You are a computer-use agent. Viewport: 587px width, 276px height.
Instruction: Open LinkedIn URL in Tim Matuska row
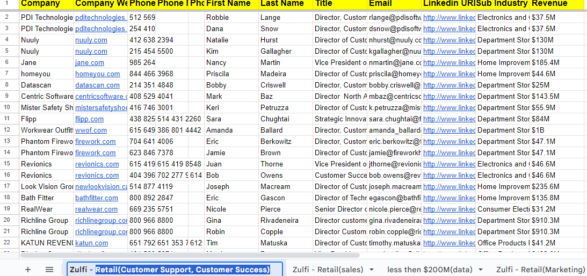[x=449, y=243]
